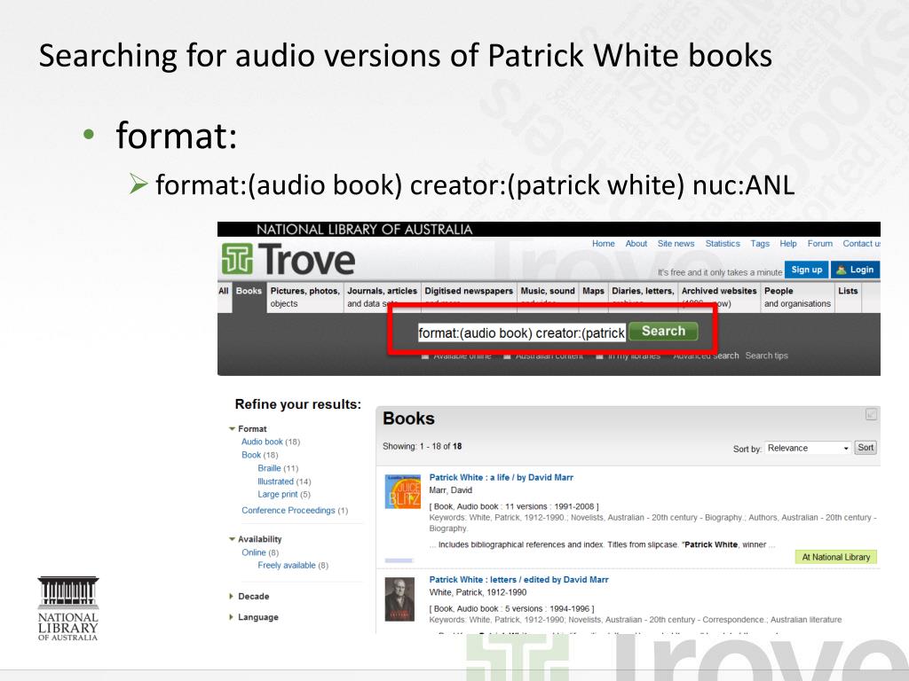
Task: Expand the Decade facet
Action: tap(232, 597)
